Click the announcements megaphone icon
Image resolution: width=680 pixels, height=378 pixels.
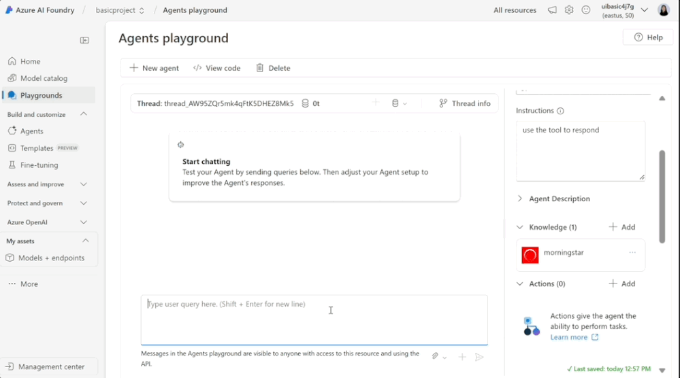pos(552,10)
